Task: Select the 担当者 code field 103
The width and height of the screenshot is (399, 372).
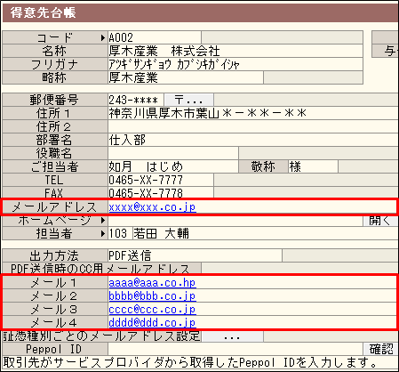Action: [x=120, y=233]
